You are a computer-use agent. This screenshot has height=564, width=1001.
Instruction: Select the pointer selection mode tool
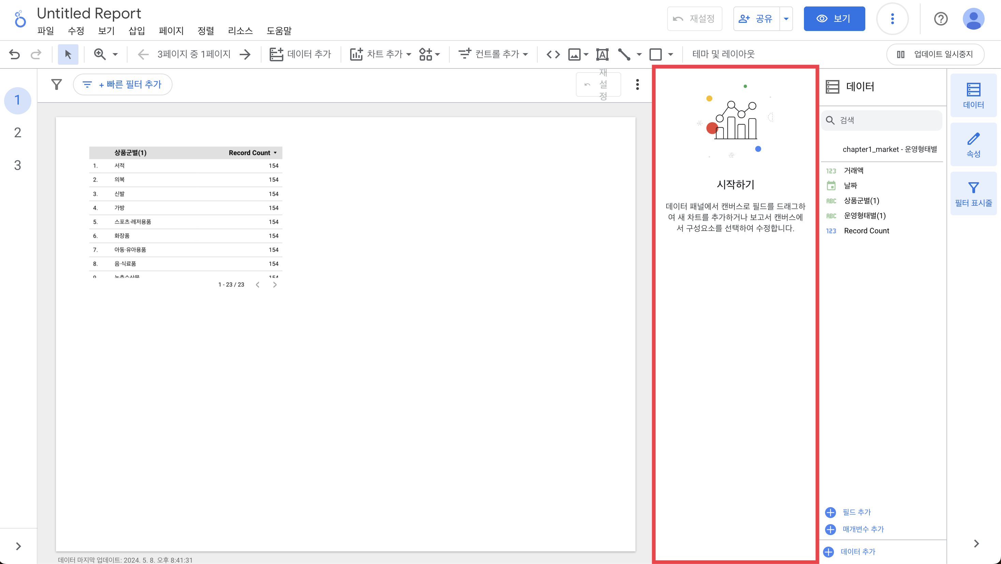68,54
